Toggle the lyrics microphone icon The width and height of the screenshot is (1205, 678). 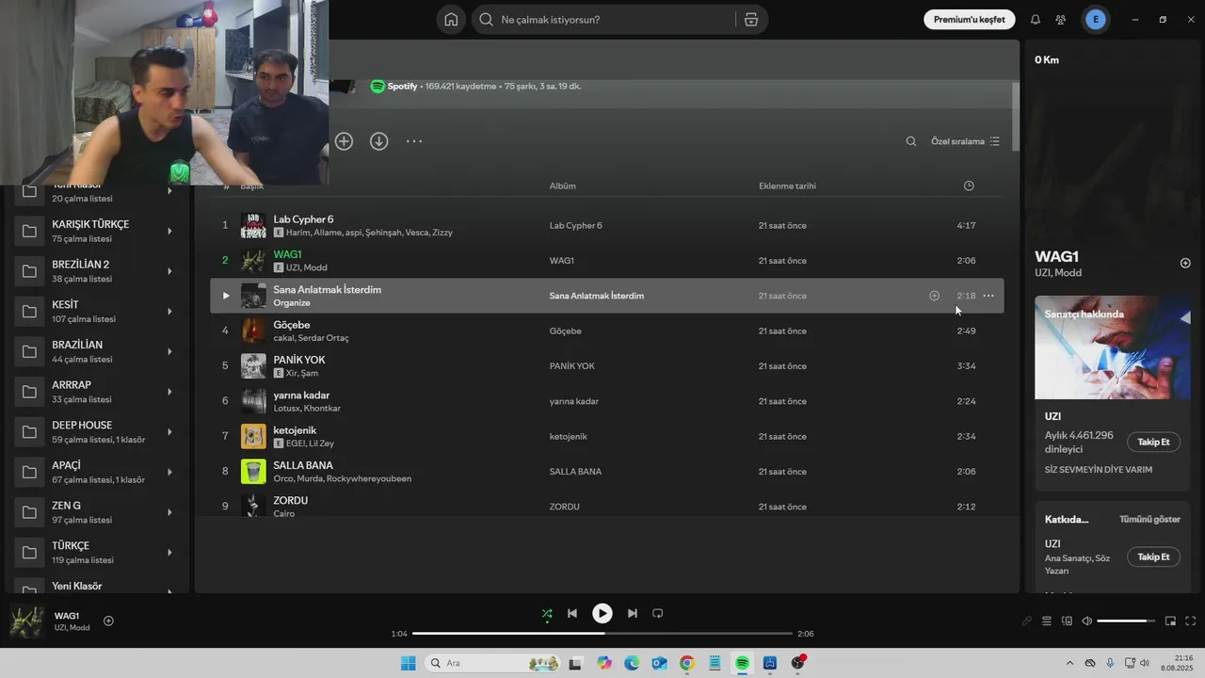[x=1027, y=621]
